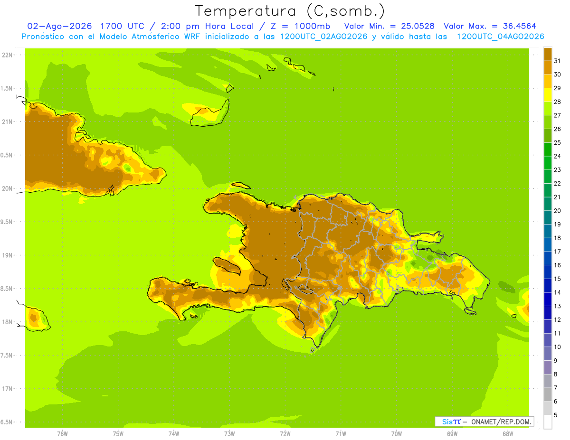Select the date text '02-Ago-2026'
The height and width of the screenshot is (440, 570).
point(60,26)
